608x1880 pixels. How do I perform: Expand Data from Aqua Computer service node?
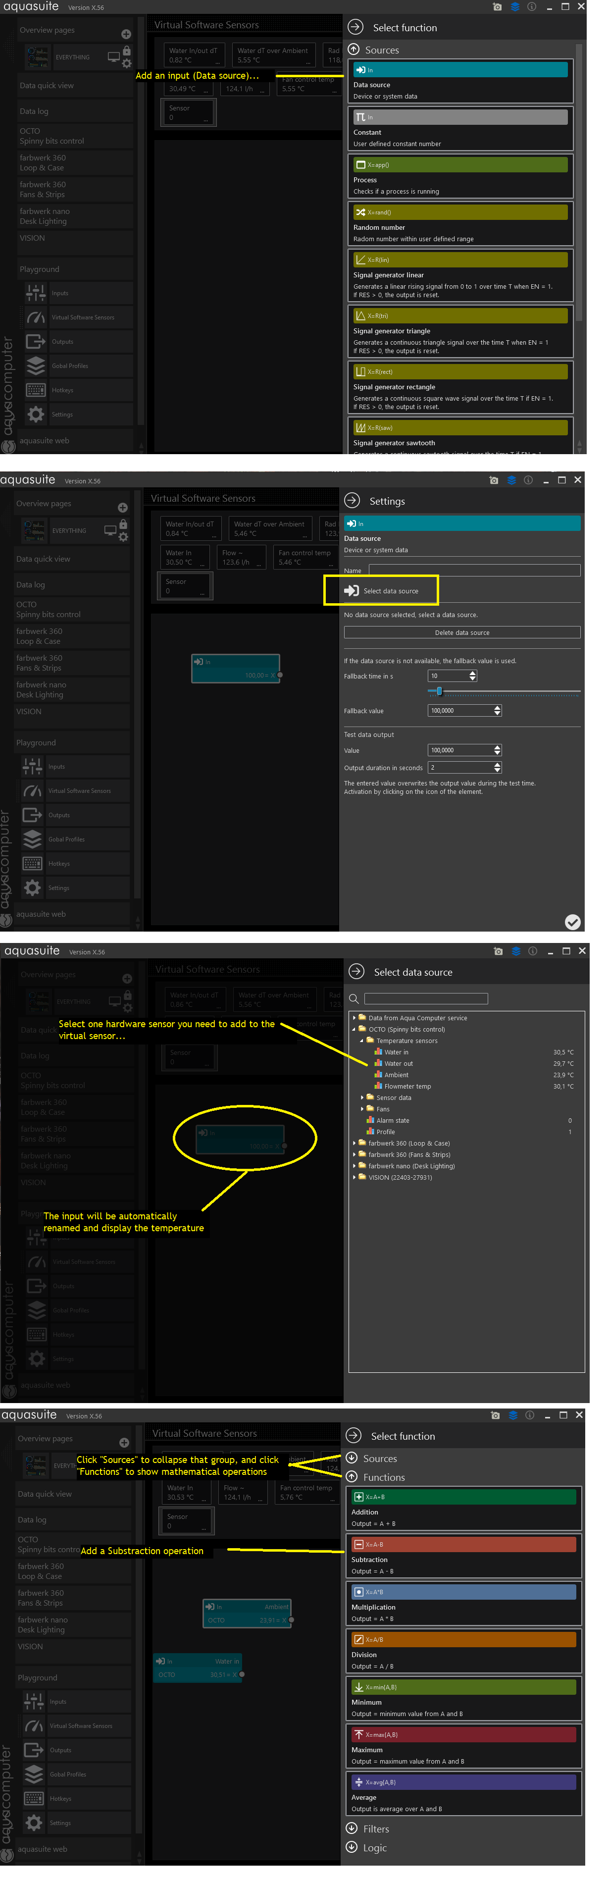(354, 1017)
